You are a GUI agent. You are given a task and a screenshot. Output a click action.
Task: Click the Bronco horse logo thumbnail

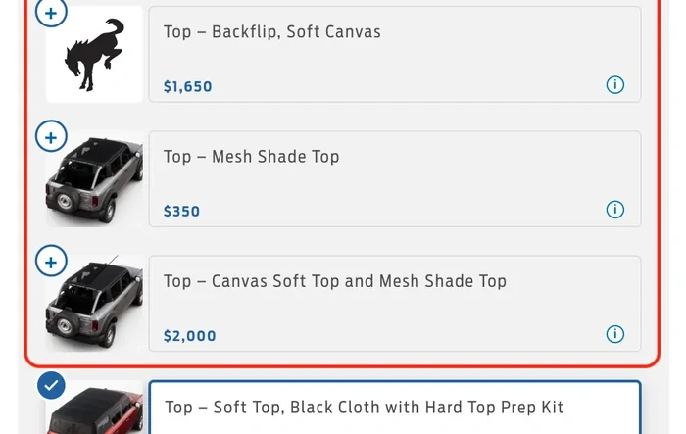pos(94,54)
